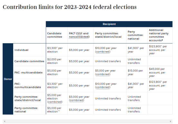Click 'combined' under $5,000 per election

[x=55, y=102]
